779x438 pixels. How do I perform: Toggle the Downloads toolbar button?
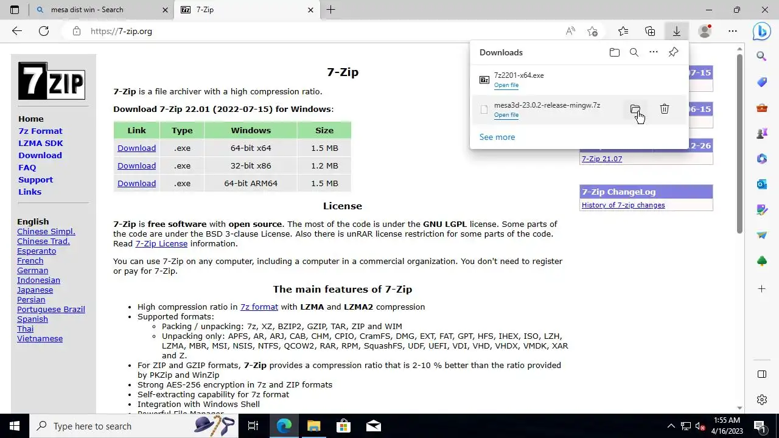(676, 31)
